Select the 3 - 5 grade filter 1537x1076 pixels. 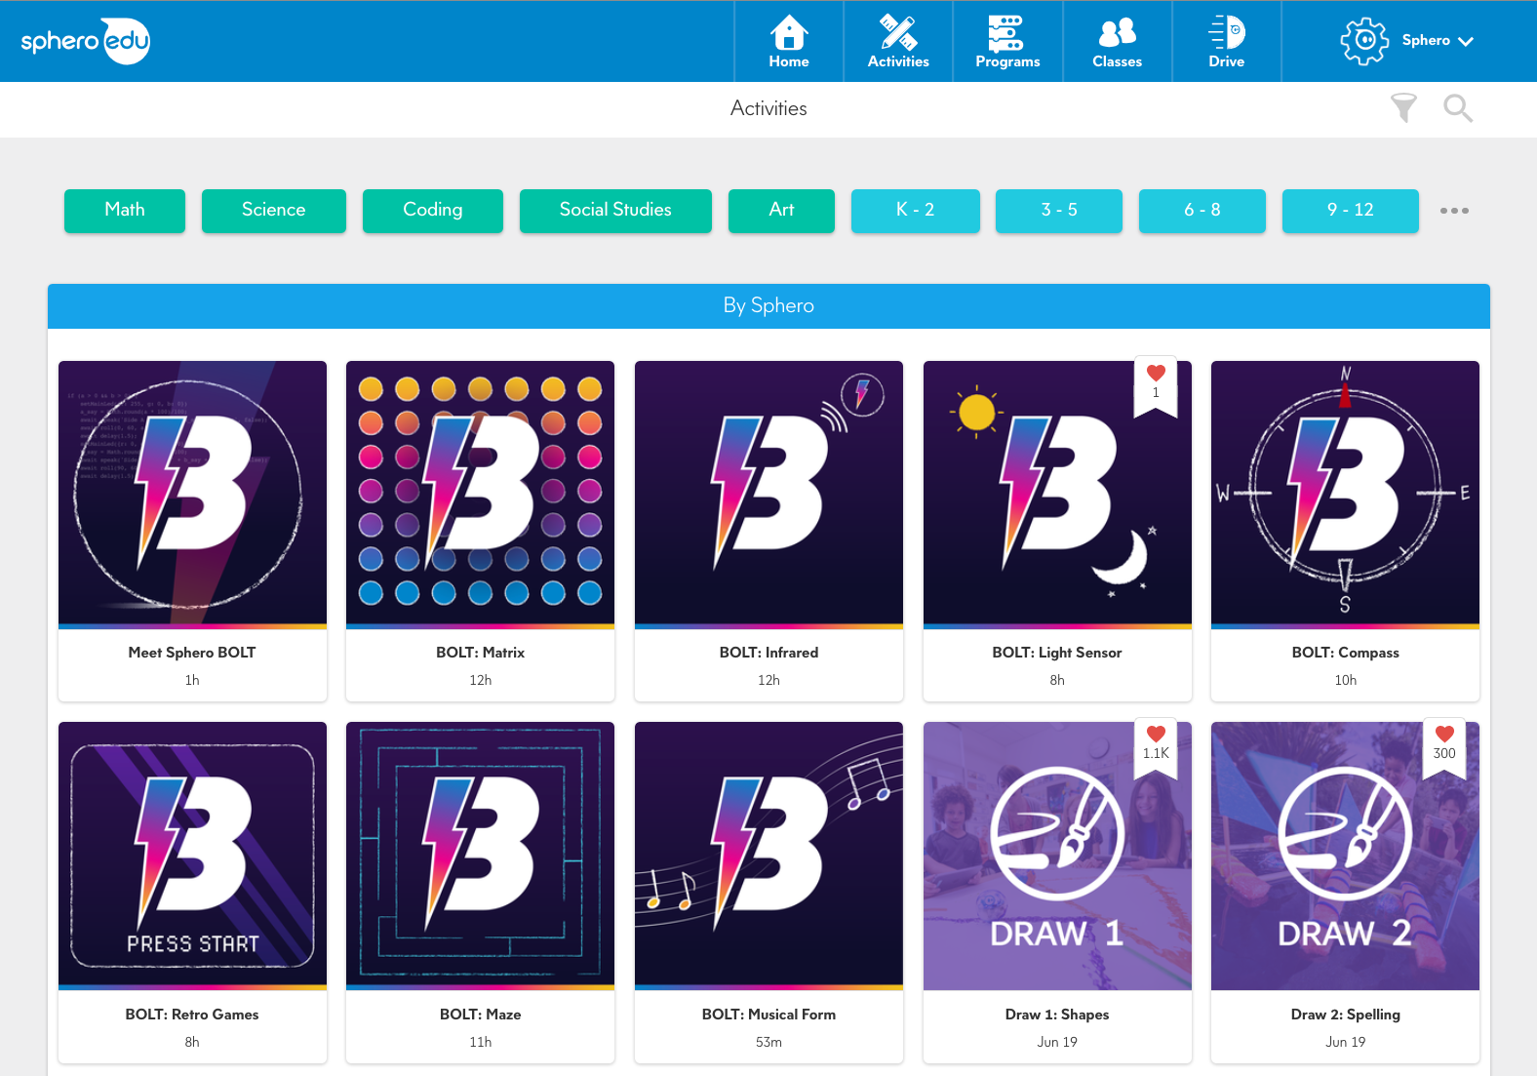(x=1059, y=211)
